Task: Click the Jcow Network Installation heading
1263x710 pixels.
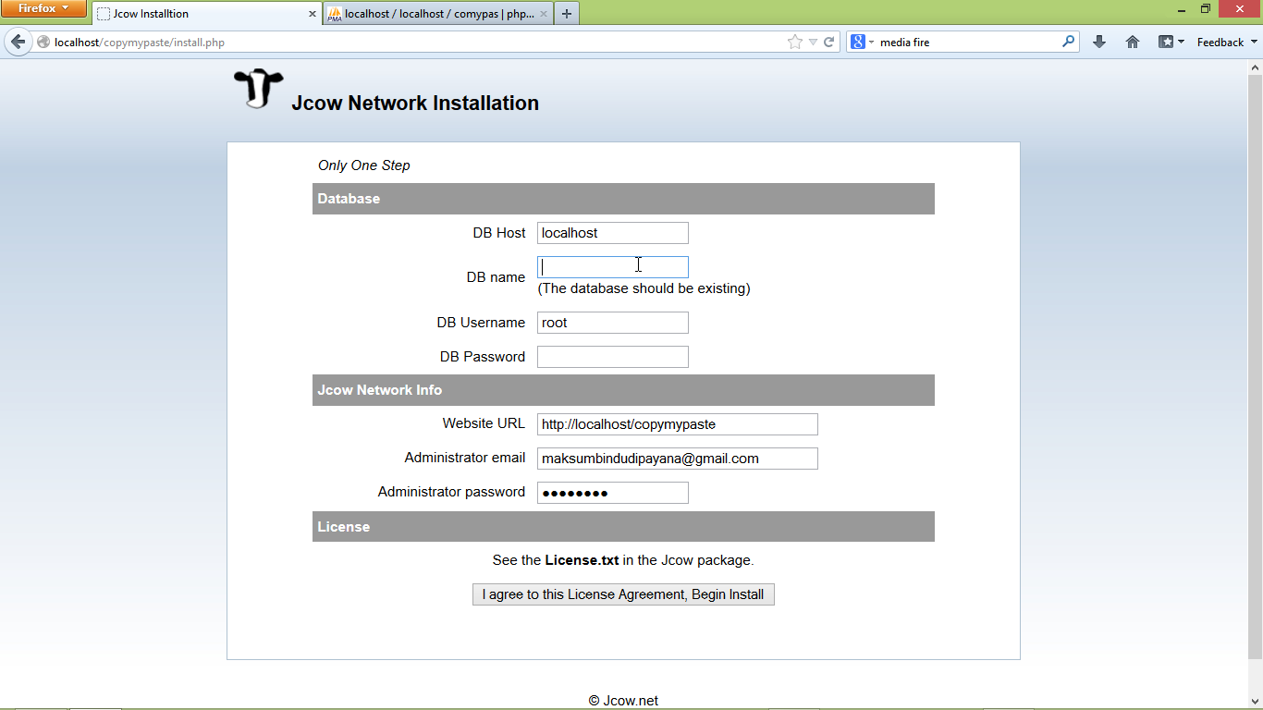Action: click(415, 104)
